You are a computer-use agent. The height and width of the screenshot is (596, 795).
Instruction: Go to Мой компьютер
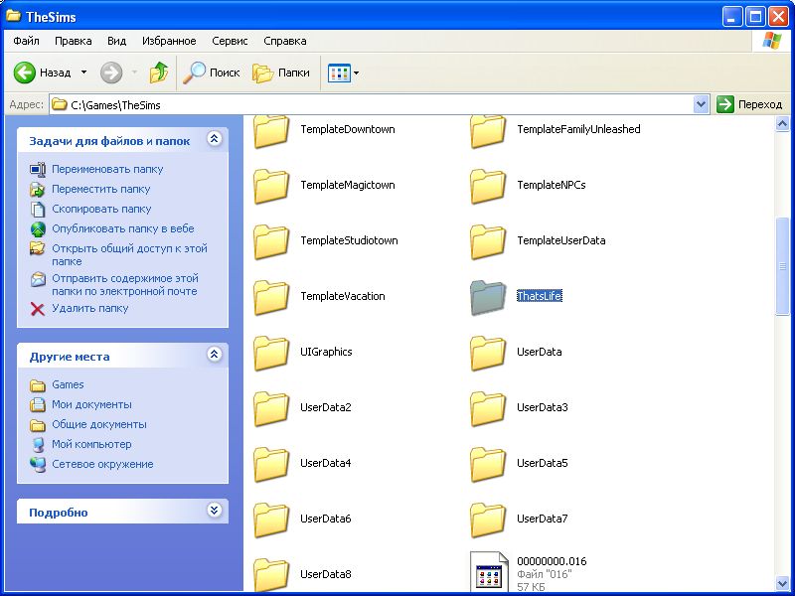tap(91, 444)
